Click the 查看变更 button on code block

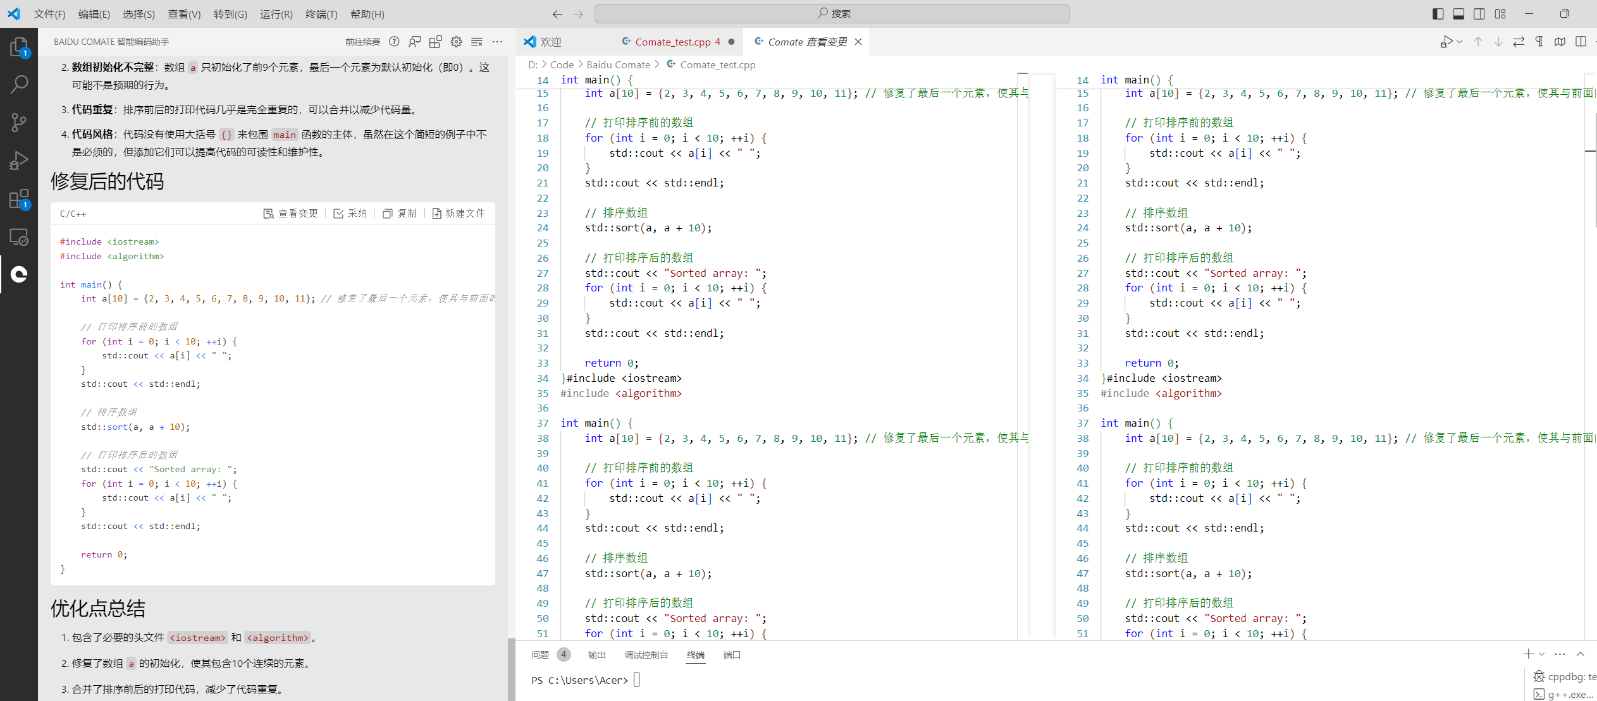point(291,214)
